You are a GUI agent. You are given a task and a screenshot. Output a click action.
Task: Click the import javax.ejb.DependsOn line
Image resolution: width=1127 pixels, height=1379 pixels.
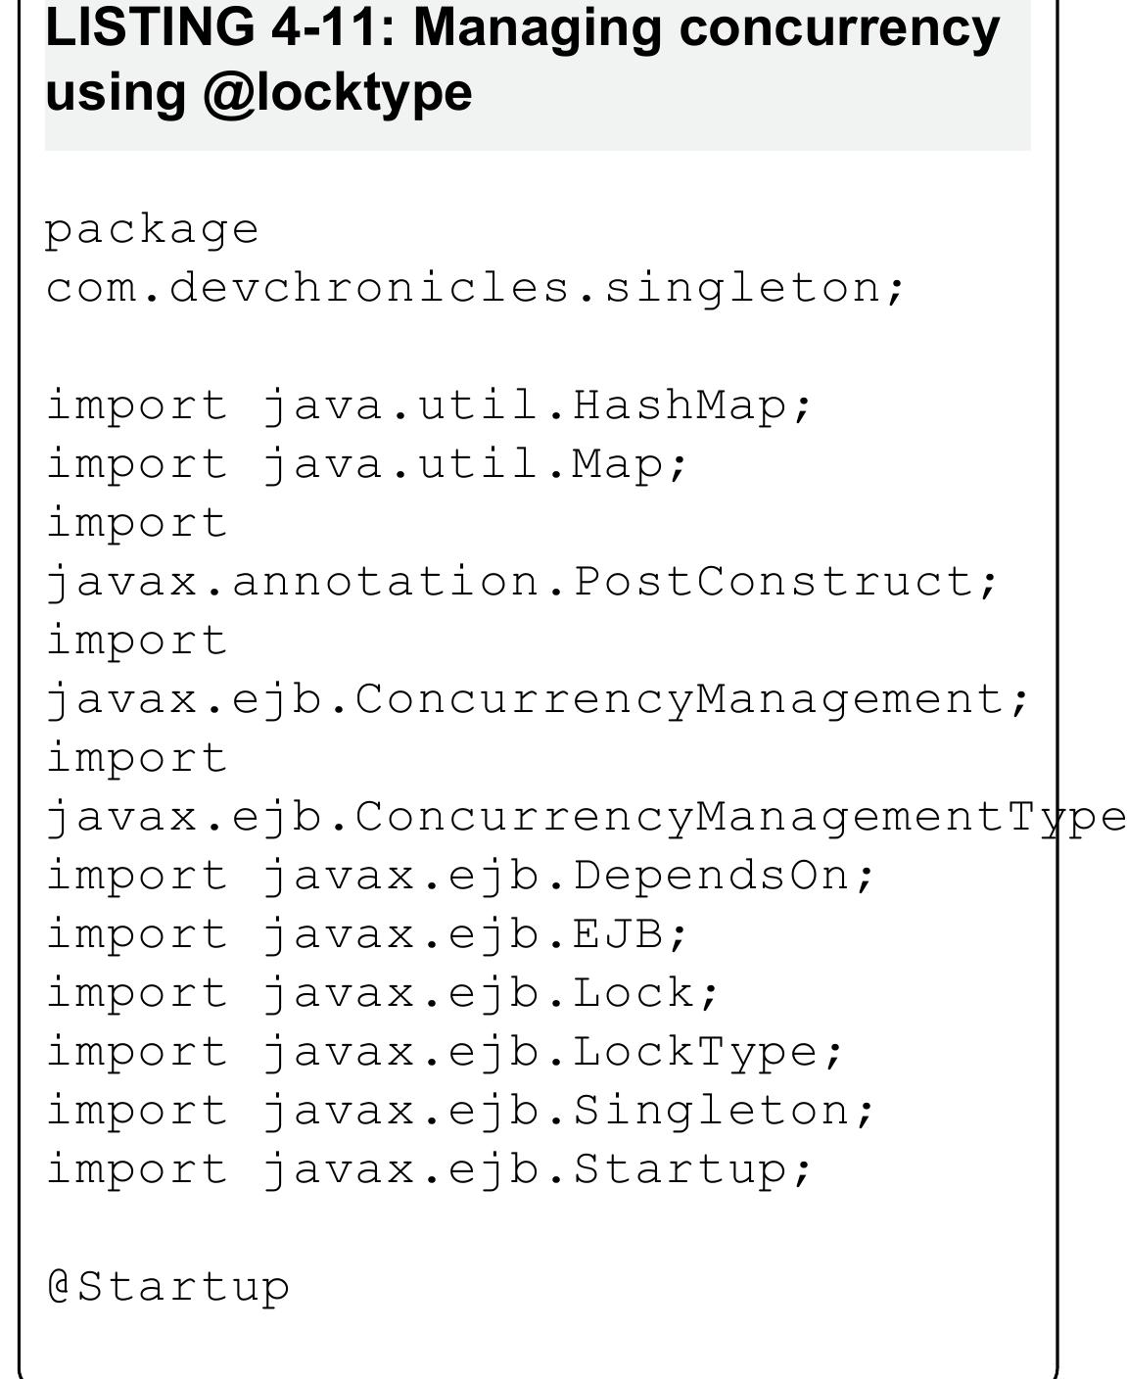tap(460, 876)
